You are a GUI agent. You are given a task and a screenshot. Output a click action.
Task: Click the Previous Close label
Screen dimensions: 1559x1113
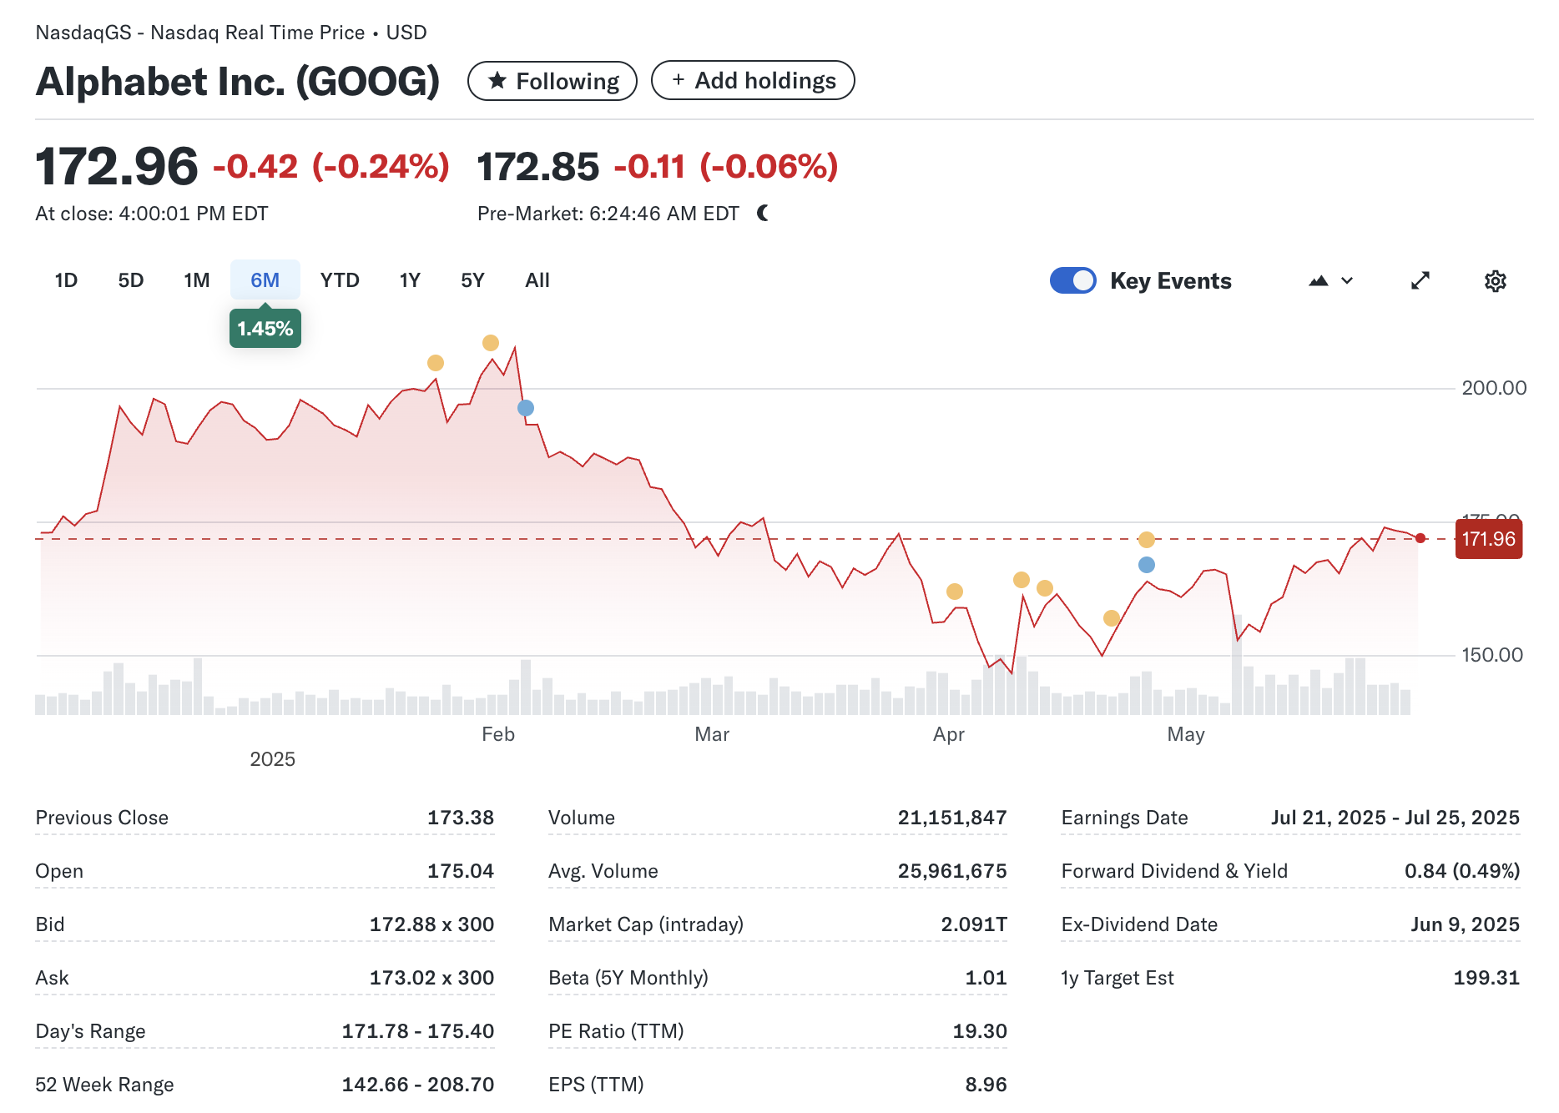pyautogui.click(x=102, y=818)
